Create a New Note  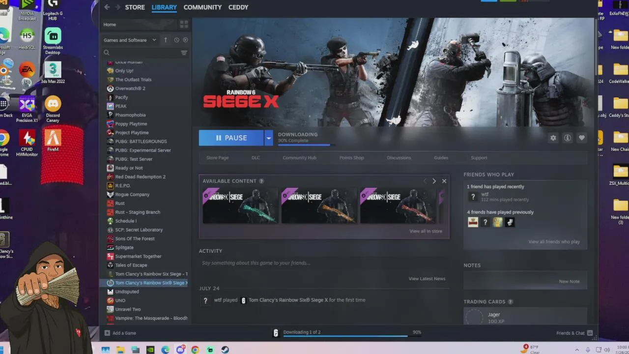(x=569, y=282)
